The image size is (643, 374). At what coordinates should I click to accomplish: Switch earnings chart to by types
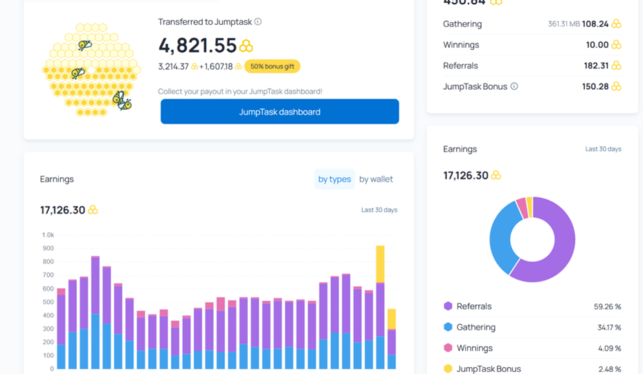coord(334,179)
